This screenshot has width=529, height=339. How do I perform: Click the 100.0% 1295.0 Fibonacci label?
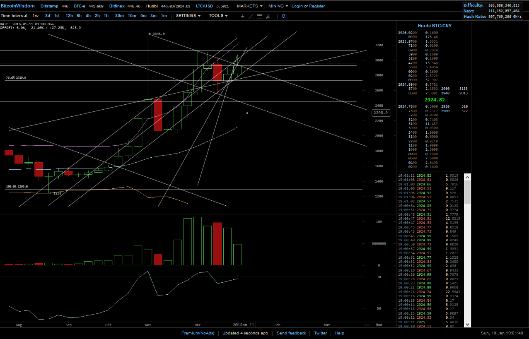click(x=17, y=187)
